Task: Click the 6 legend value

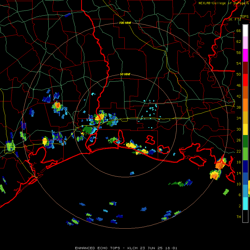Action: [240, 195]
